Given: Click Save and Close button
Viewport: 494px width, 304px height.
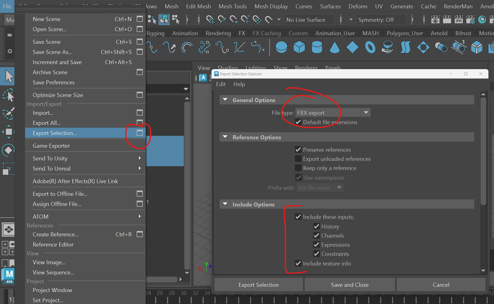Looking at the screenshot, I should coord(349,285).
